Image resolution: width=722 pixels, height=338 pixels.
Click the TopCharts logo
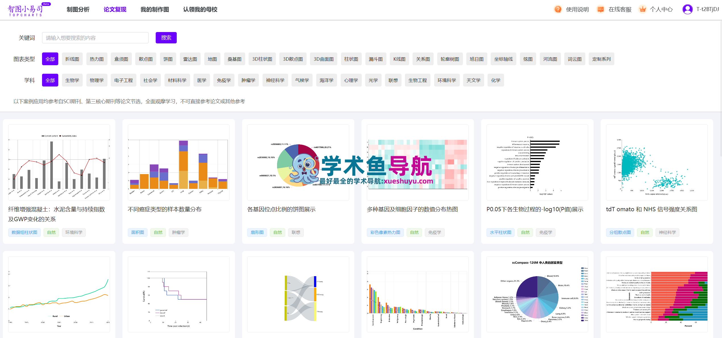tap(29, 10)
